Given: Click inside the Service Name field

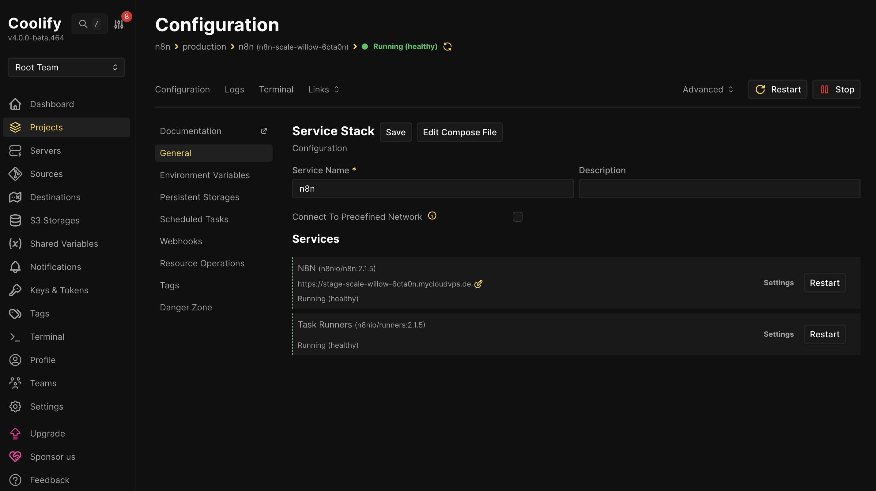Looking at the screenshot, I should coord(432,188).
